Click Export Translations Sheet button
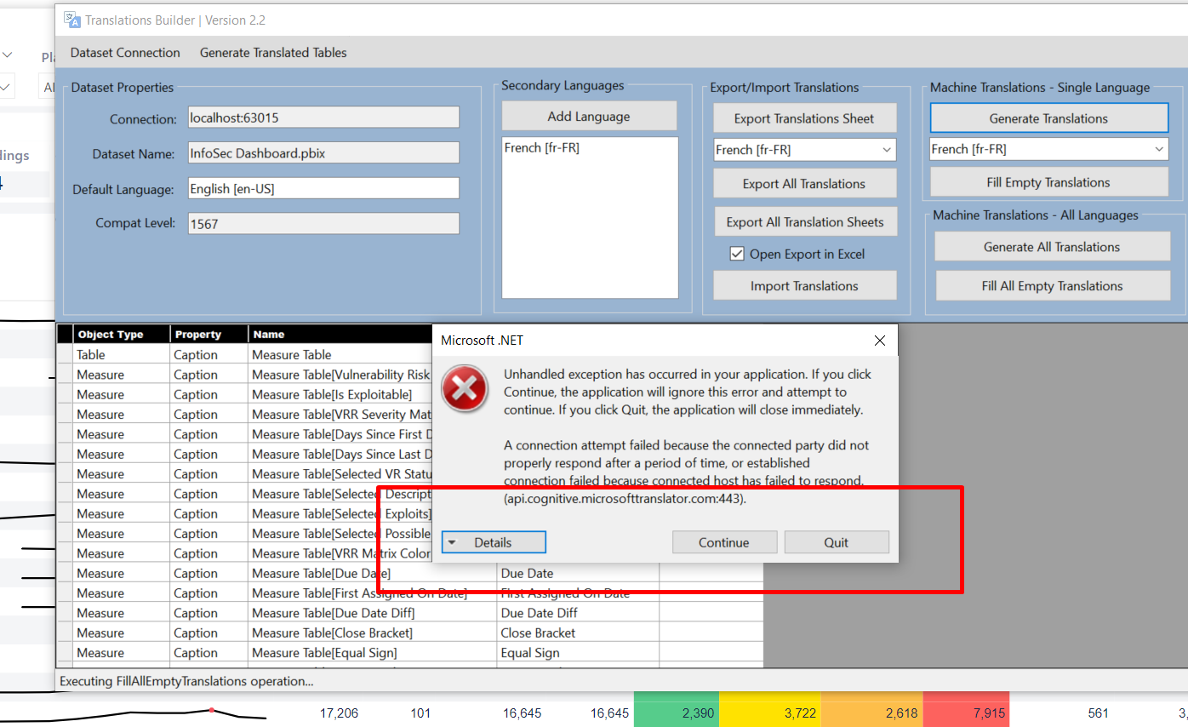 point(804,118)
